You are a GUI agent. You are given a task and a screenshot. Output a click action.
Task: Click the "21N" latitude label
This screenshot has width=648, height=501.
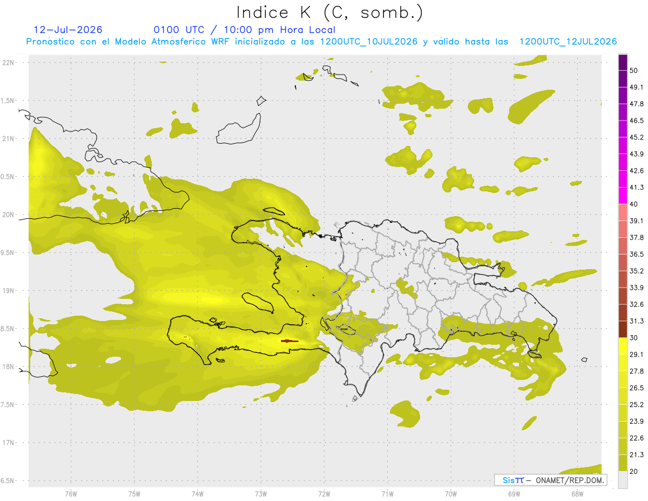pos(8,138)
